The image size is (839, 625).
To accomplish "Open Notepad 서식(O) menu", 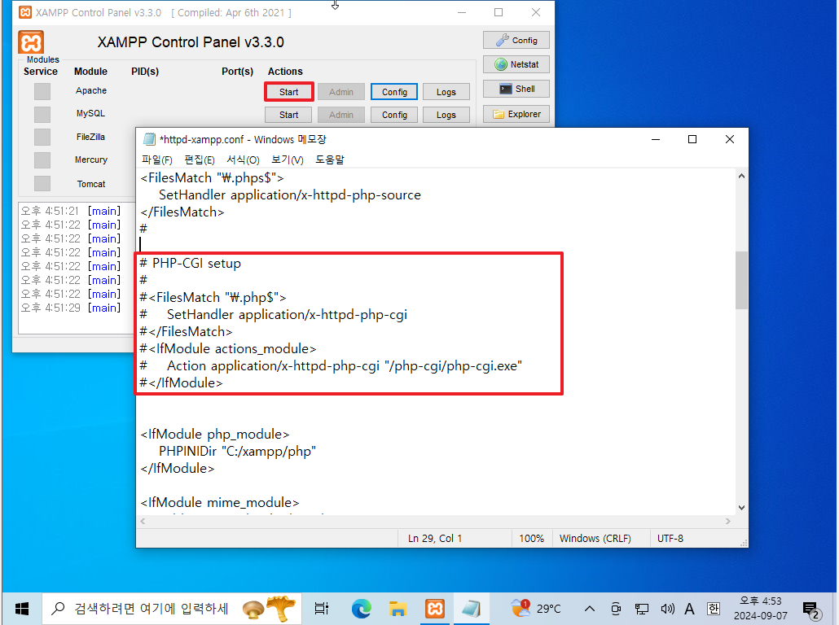I will (243, 160).
